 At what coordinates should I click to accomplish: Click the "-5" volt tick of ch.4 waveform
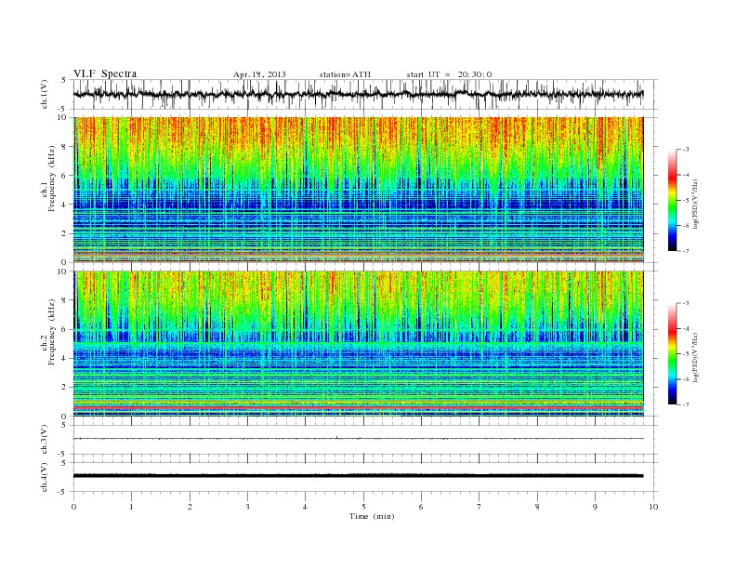coord(63,492)
